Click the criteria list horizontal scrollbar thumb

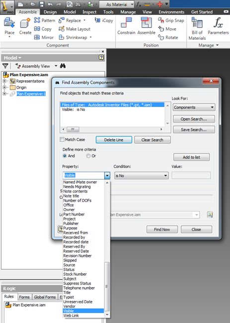[73, 129]
